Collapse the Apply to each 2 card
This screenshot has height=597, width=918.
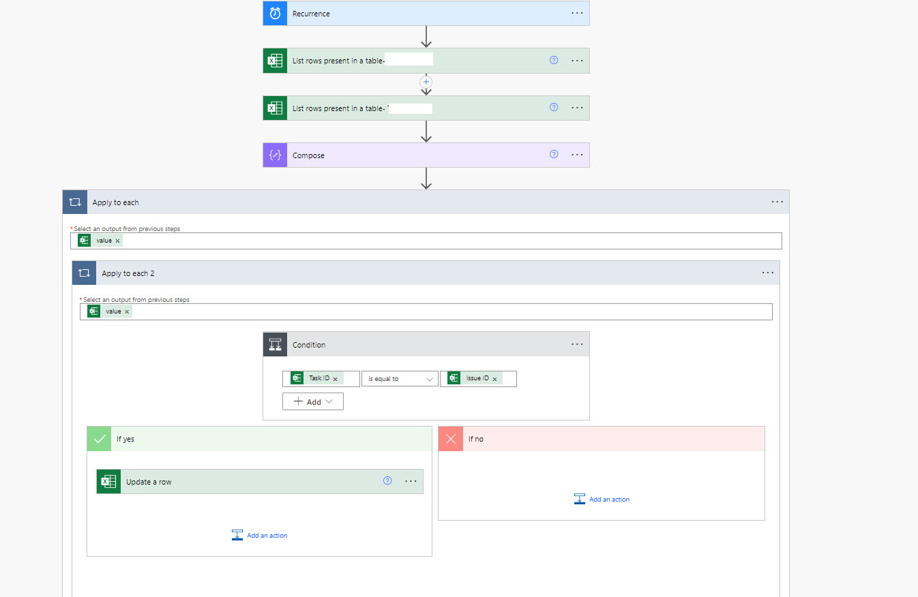point(84,273)
